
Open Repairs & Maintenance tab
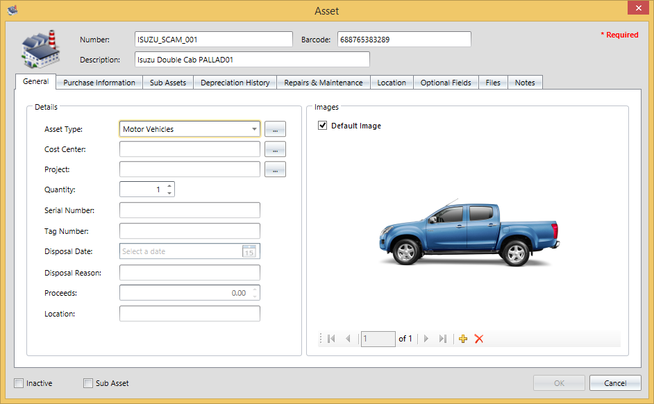tap(324, 83)
